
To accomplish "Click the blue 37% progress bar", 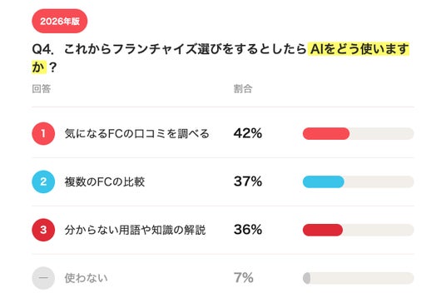I will click(x=358, y=181).
